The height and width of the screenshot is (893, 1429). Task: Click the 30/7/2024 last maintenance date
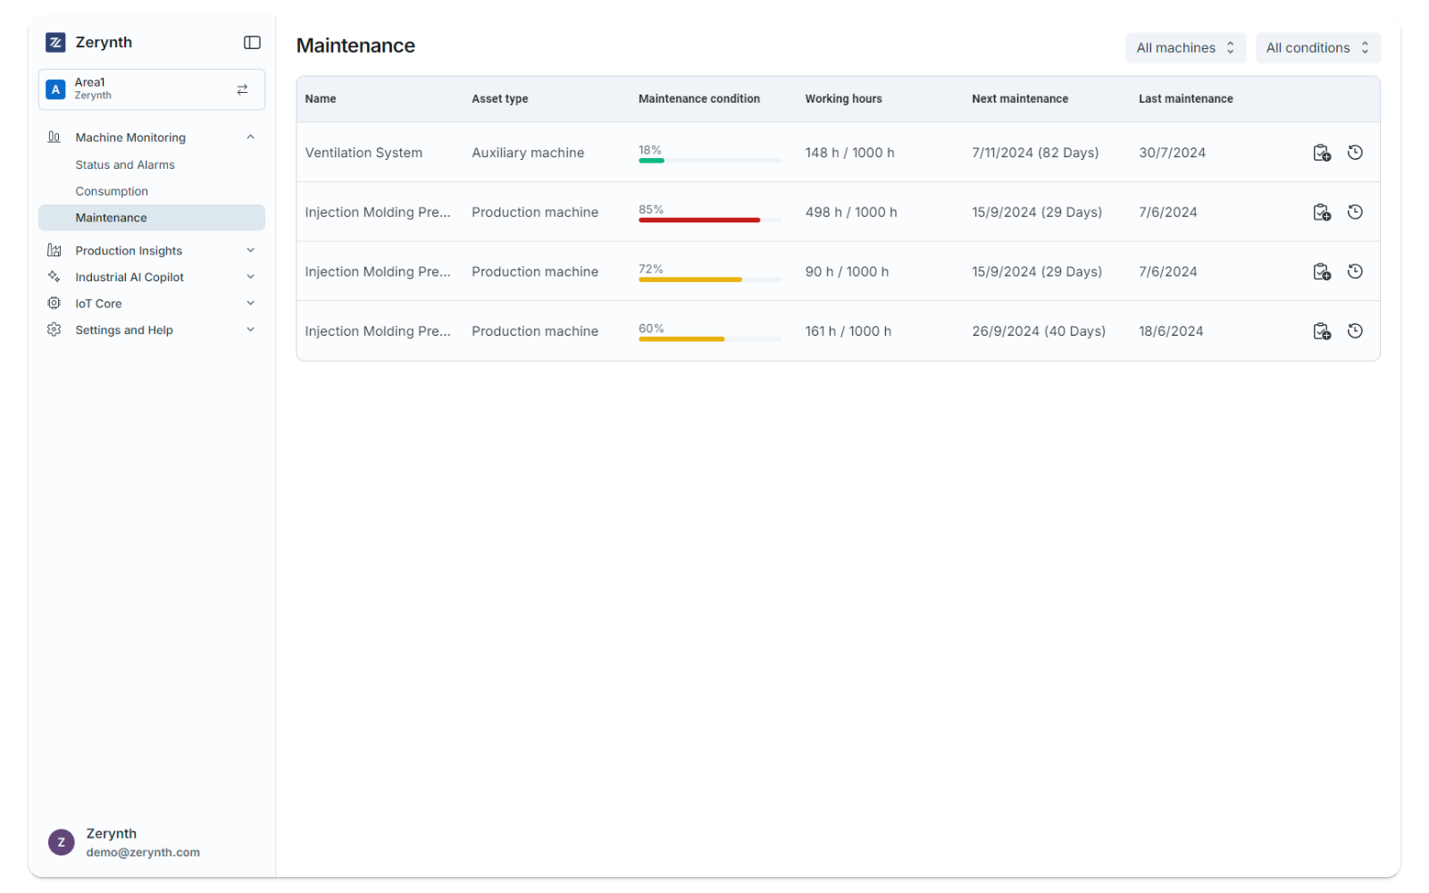point(1172,153)
